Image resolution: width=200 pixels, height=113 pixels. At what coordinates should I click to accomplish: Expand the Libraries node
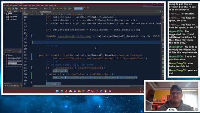click(x=6, y=18)
